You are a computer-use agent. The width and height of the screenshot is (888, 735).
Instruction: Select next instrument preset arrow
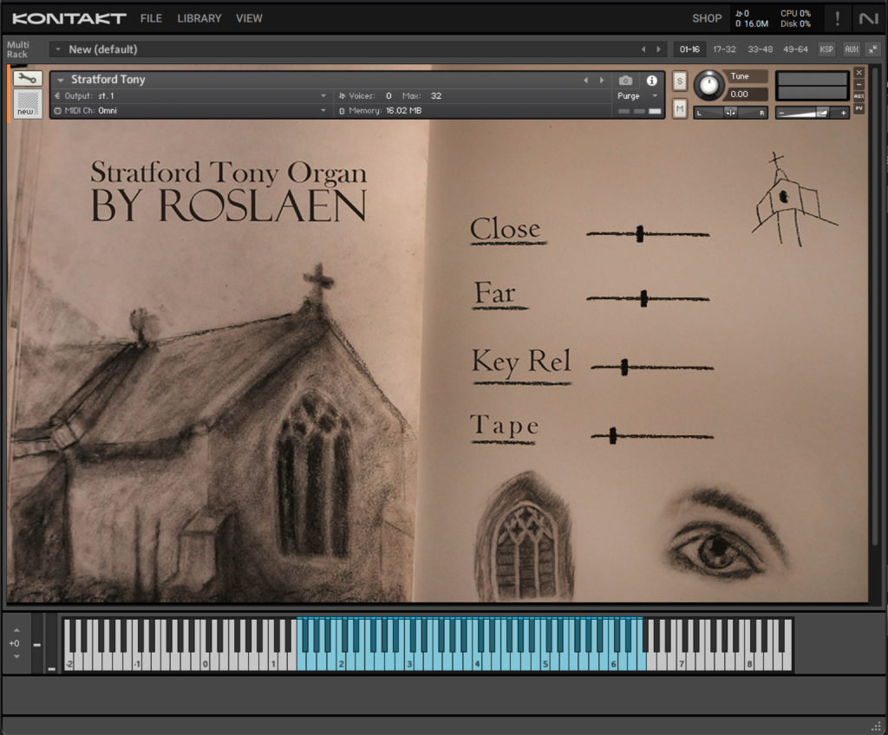tap(602, 81)
